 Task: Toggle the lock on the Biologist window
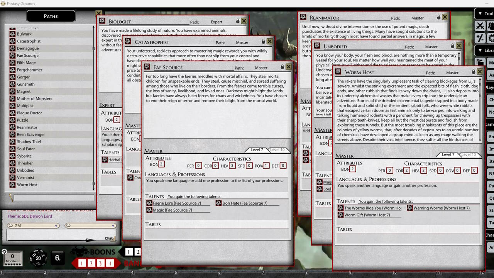point(238,21)
